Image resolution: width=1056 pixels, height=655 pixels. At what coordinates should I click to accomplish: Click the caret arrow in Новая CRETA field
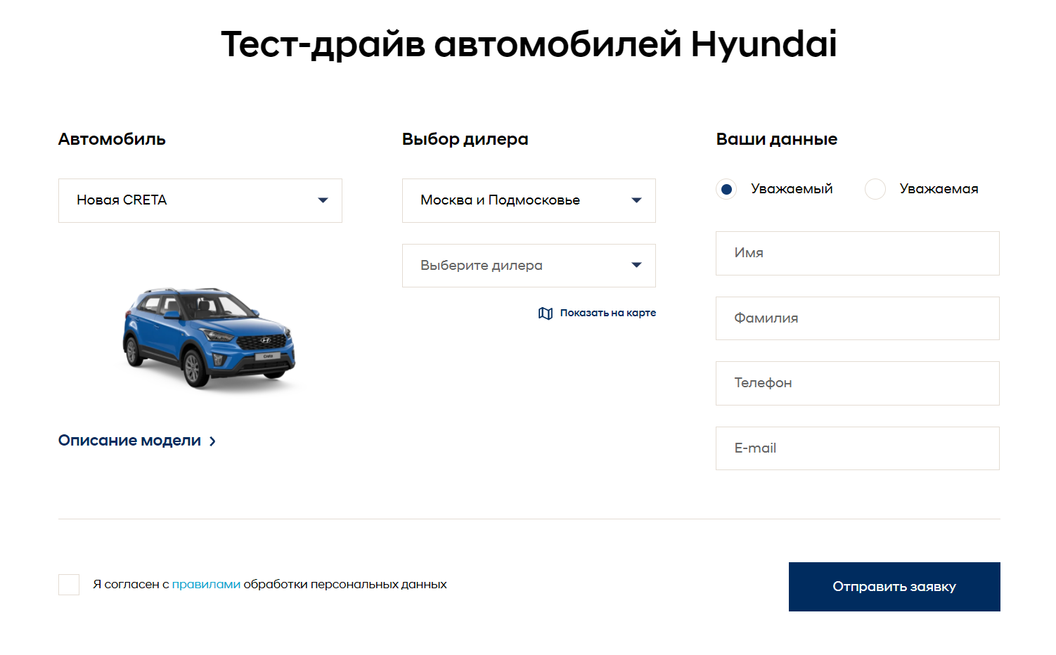[x=323, y=200]
